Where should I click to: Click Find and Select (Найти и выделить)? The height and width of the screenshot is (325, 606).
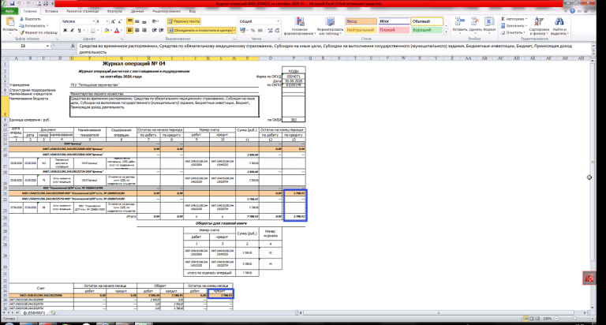click(559, 26)
